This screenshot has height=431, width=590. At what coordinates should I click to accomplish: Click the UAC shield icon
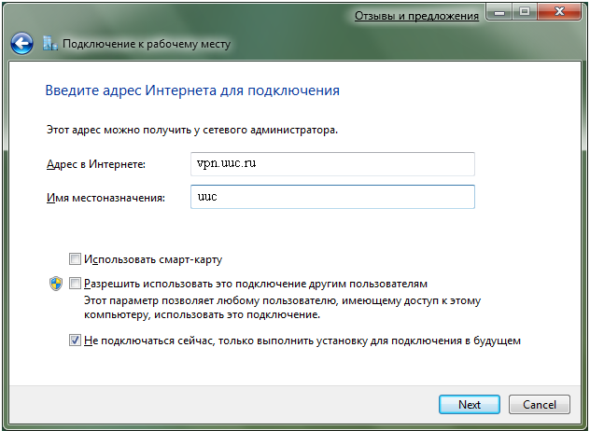coord(56,284)
